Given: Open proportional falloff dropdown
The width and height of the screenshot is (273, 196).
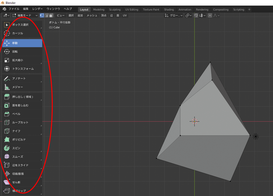Looking at the screenshot, I should coord(216,15).
